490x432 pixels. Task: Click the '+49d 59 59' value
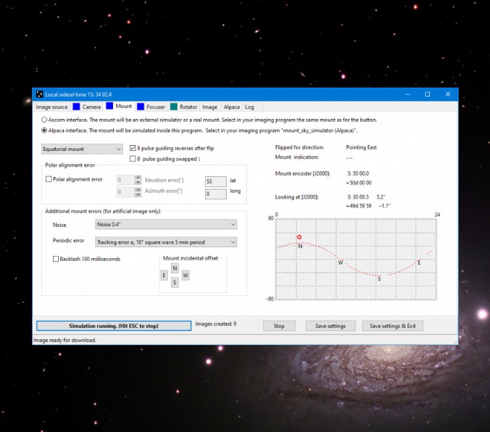pos(359,206)
